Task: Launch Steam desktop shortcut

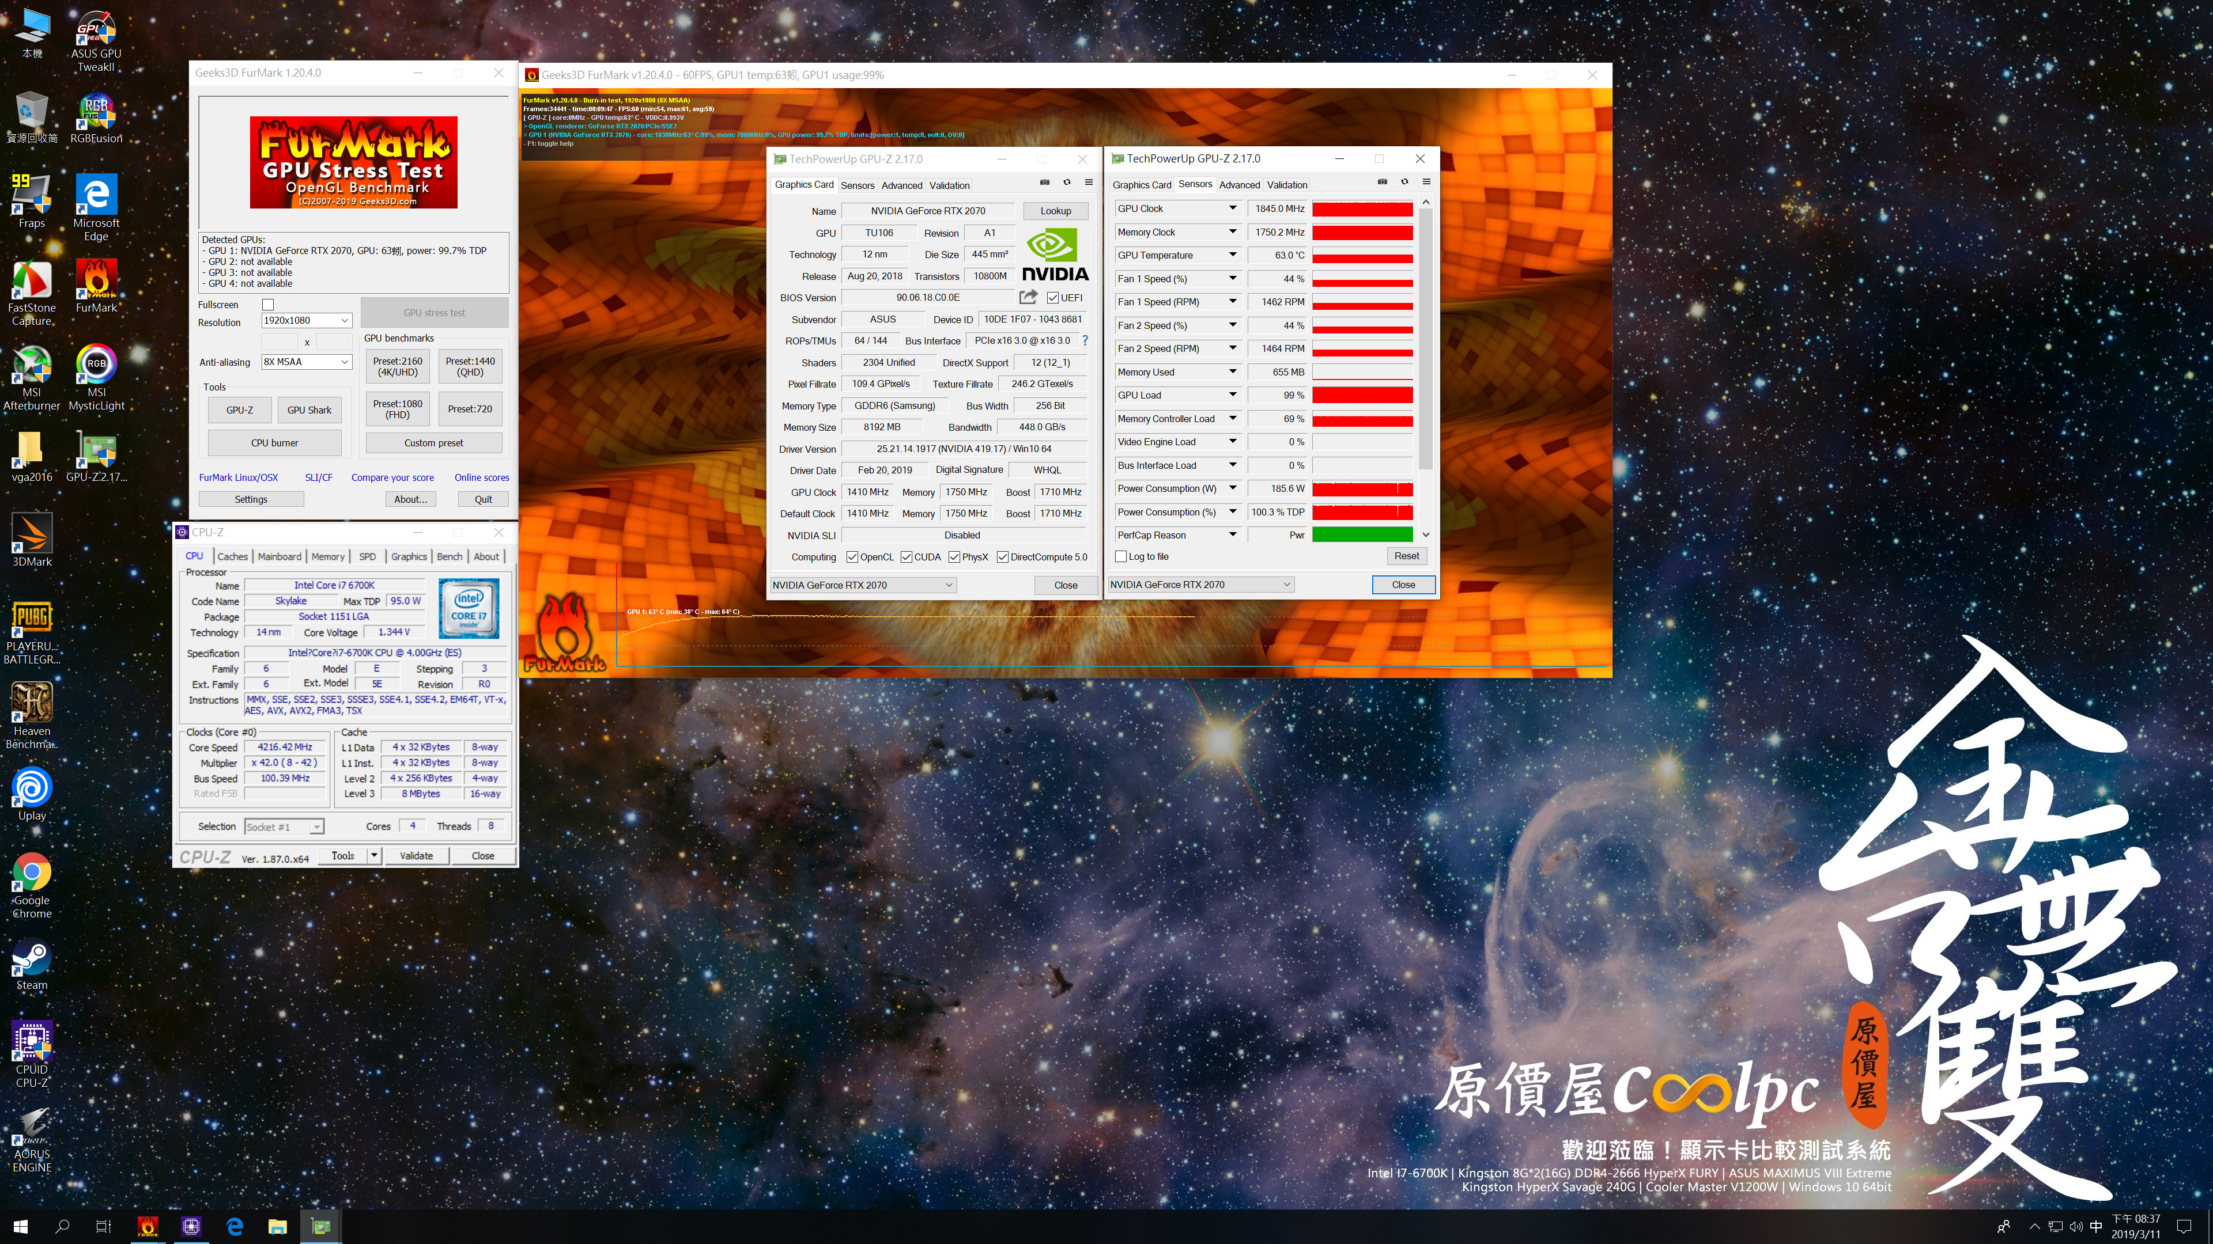Action: [32, 966]
